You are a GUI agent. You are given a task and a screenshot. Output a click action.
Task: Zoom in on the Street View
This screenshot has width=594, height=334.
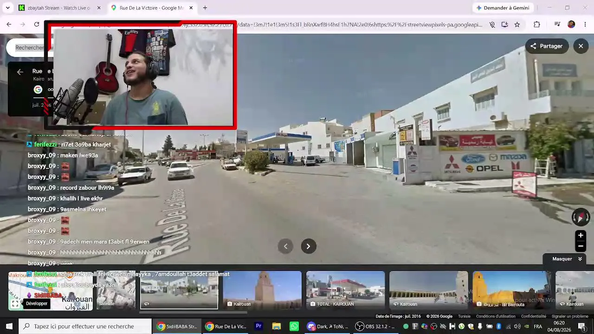(581, 235)
